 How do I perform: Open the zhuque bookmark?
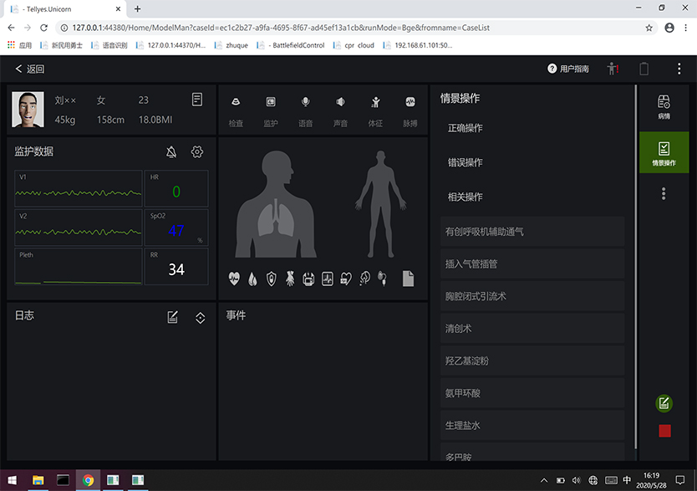[231, 45]
